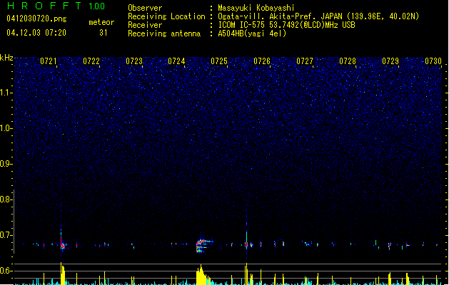Click the date 04.12.03 07:20

[x=36, y=33]
